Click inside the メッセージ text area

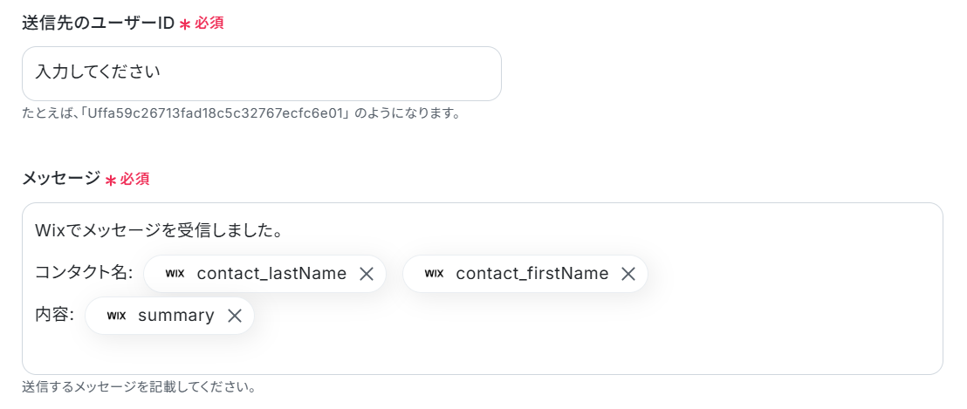483,289
